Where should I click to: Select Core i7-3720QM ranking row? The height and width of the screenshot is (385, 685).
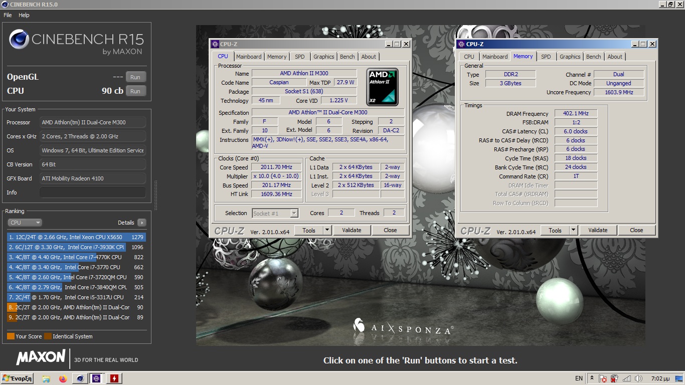click(x=76, y=277)
